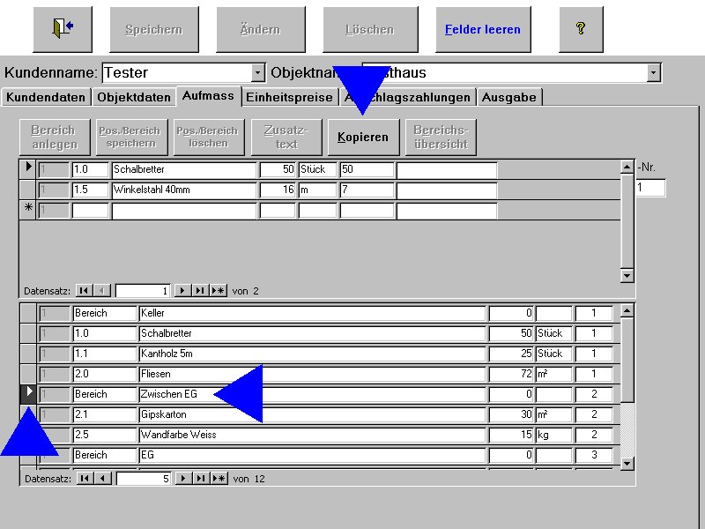
Task: Open the Kundenname dropdown
Action: pos(257,72)
